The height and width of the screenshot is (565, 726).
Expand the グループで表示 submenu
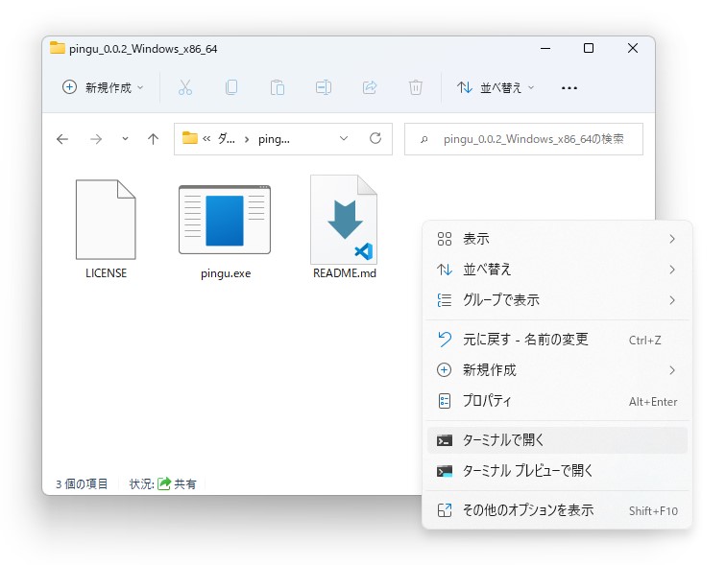(557, 300)
